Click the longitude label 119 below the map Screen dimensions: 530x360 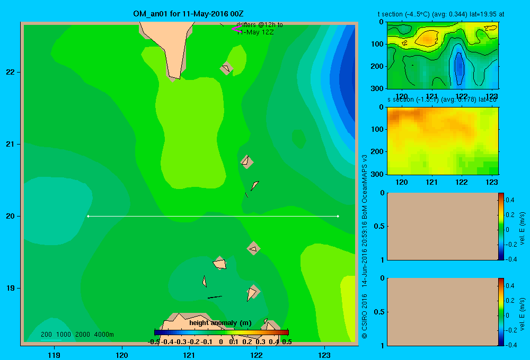[x=54, y=355]
